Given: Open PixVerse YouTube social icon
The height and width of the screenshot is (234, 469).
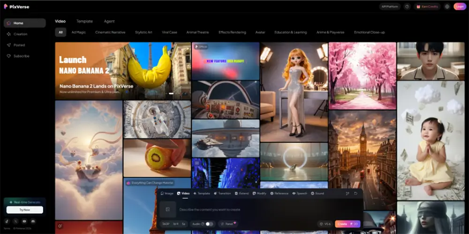Looking at the screenshot, I should 24,221.
